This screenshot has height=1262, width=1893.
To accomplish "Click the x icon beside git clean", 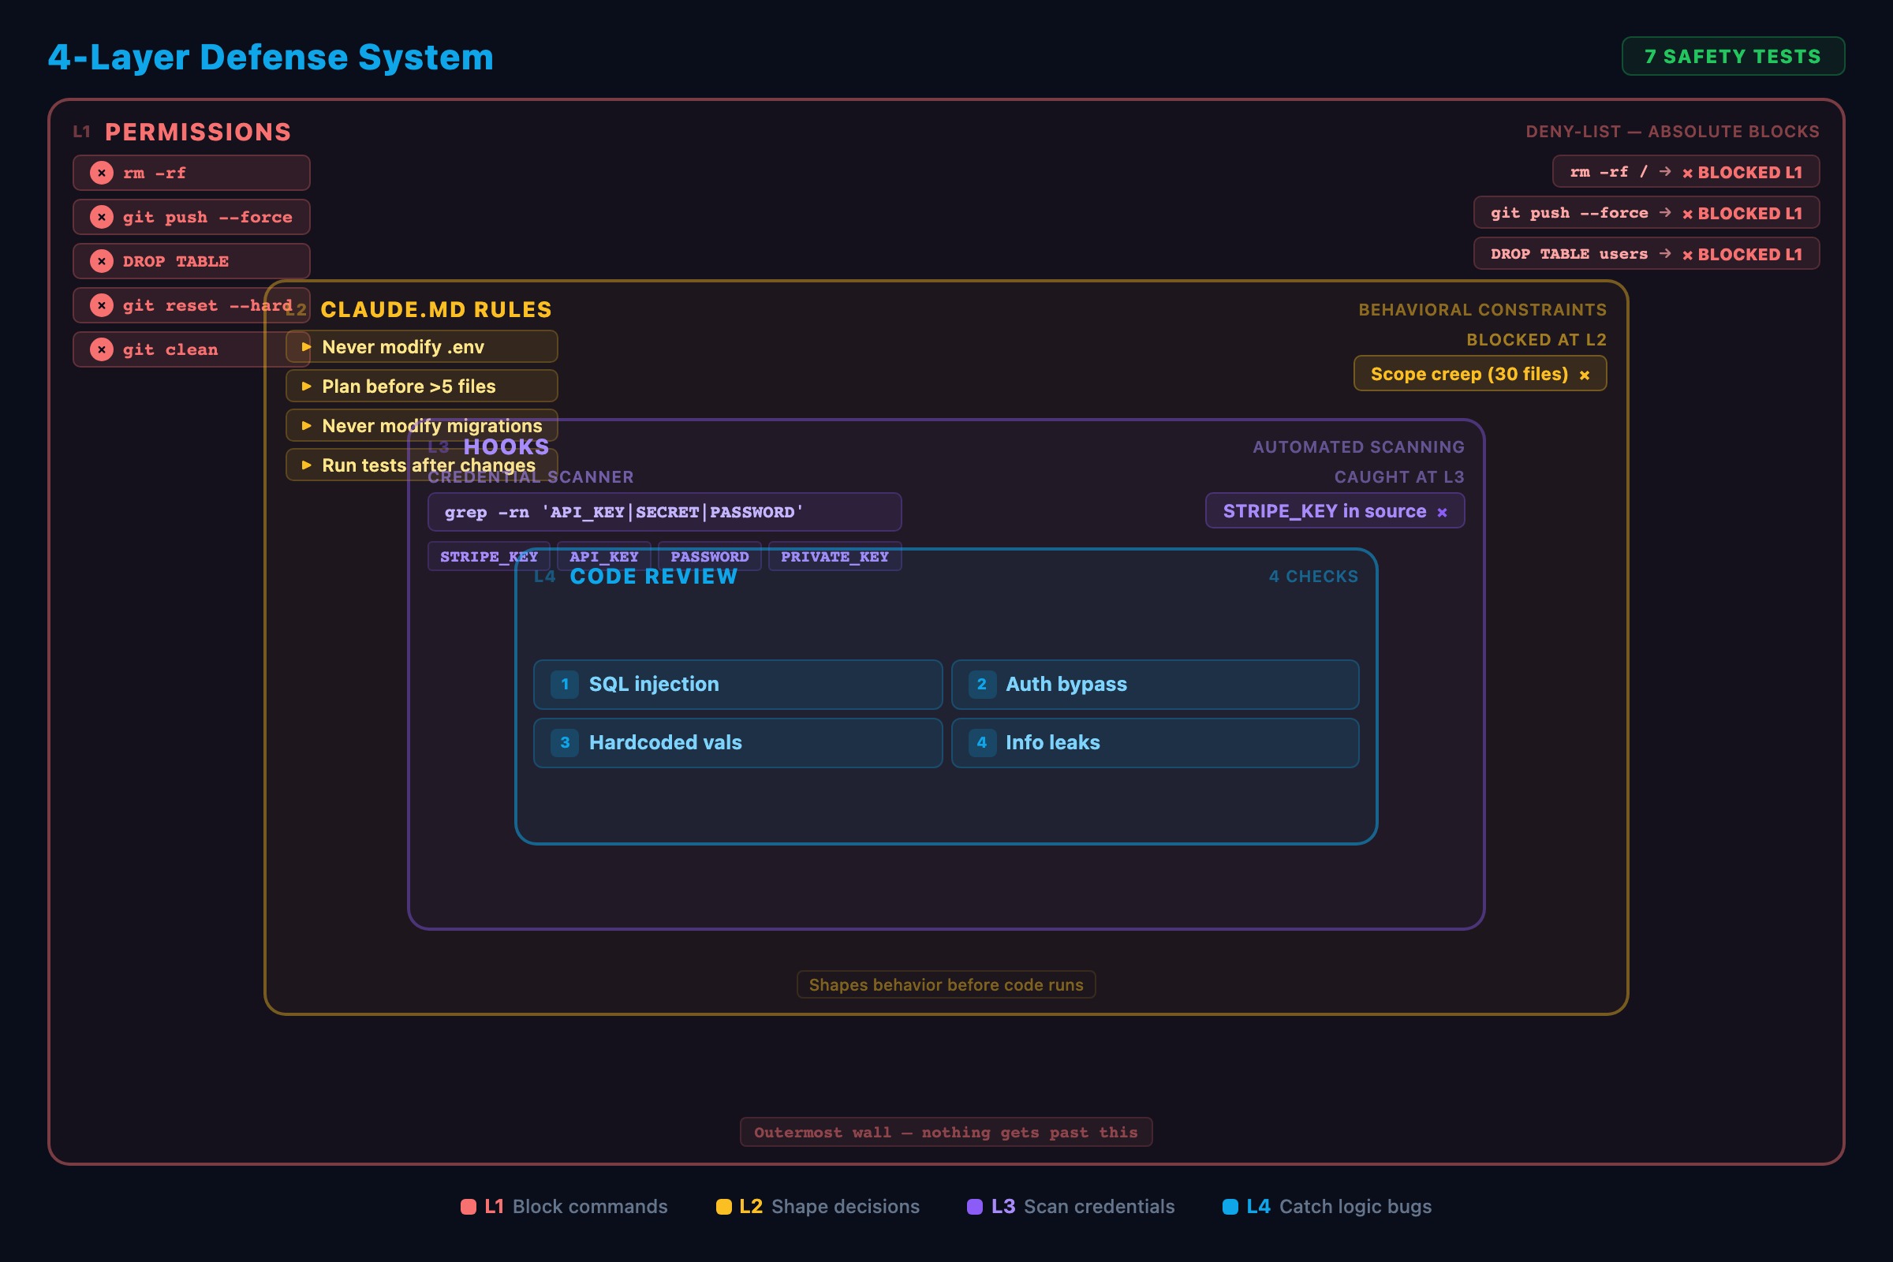I will (101, 349).
